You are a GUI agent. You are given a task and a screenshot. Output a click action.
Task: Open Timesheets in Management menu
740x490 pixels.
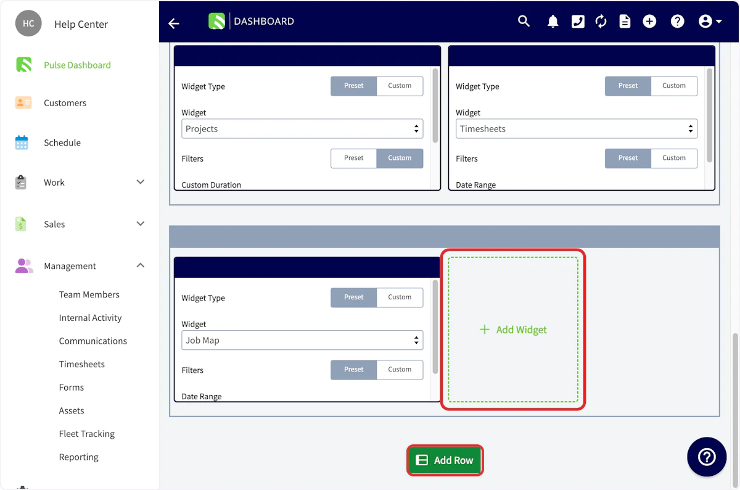pyautogui.click(x=82, y=364)
